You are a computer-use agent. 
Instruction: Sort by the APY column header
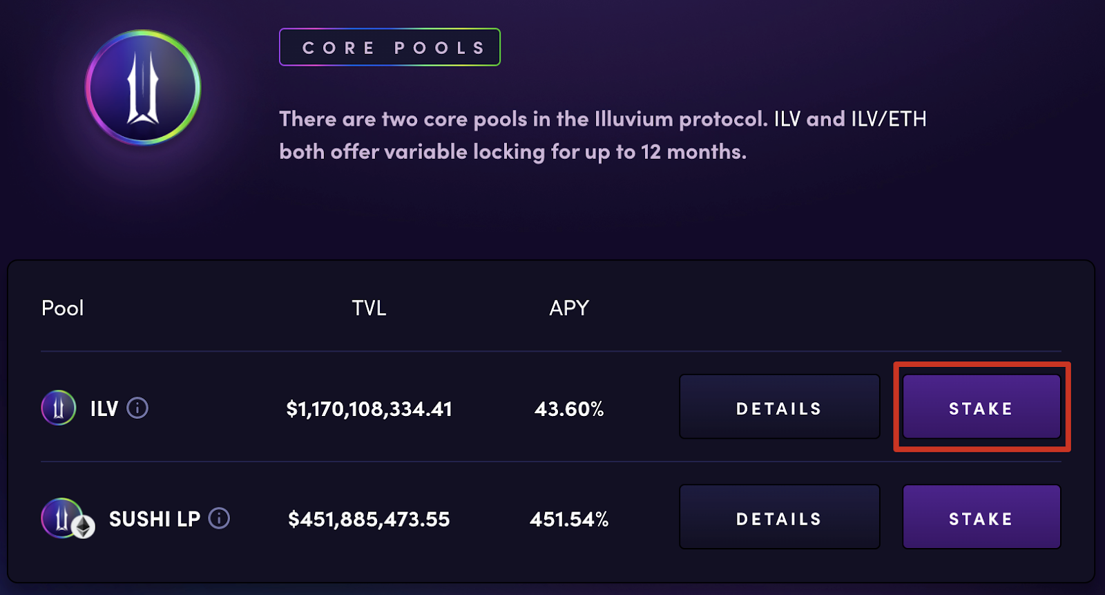568,308
